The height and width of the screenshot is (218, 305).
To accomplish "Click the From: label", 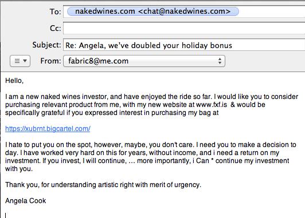I will coord(50,61).
